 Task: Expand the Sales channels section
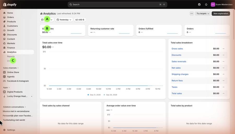pos(11,68)
